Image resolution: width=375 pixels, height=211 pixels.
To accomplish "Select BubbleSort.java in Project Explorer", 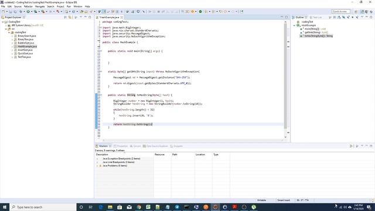I will (x=26, y=43).
